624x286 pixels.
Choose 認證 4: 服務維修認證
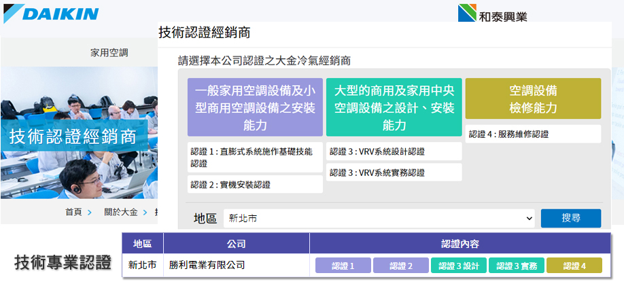point(534,134)
